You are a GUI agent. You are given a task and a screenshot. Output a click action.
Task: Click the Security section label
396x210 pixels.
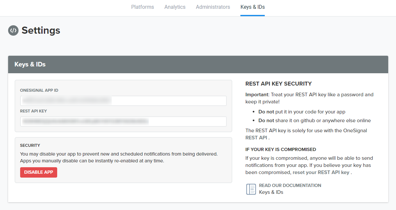pyautogui.click(x=30, y=146)
